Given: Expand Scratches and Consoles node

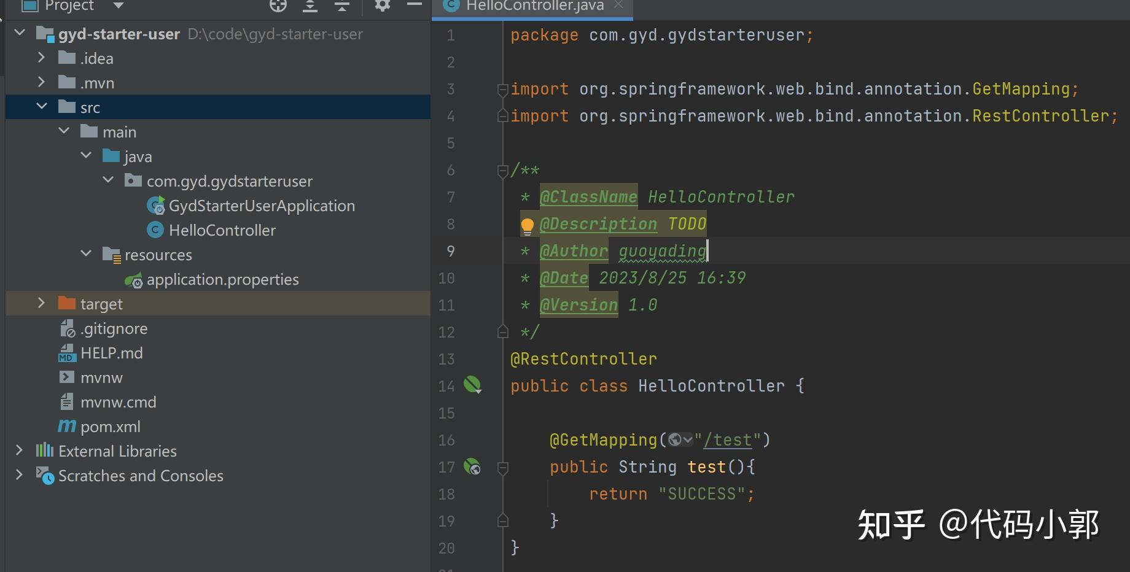Looking at the screenshot, I should [x=20, y=475].
